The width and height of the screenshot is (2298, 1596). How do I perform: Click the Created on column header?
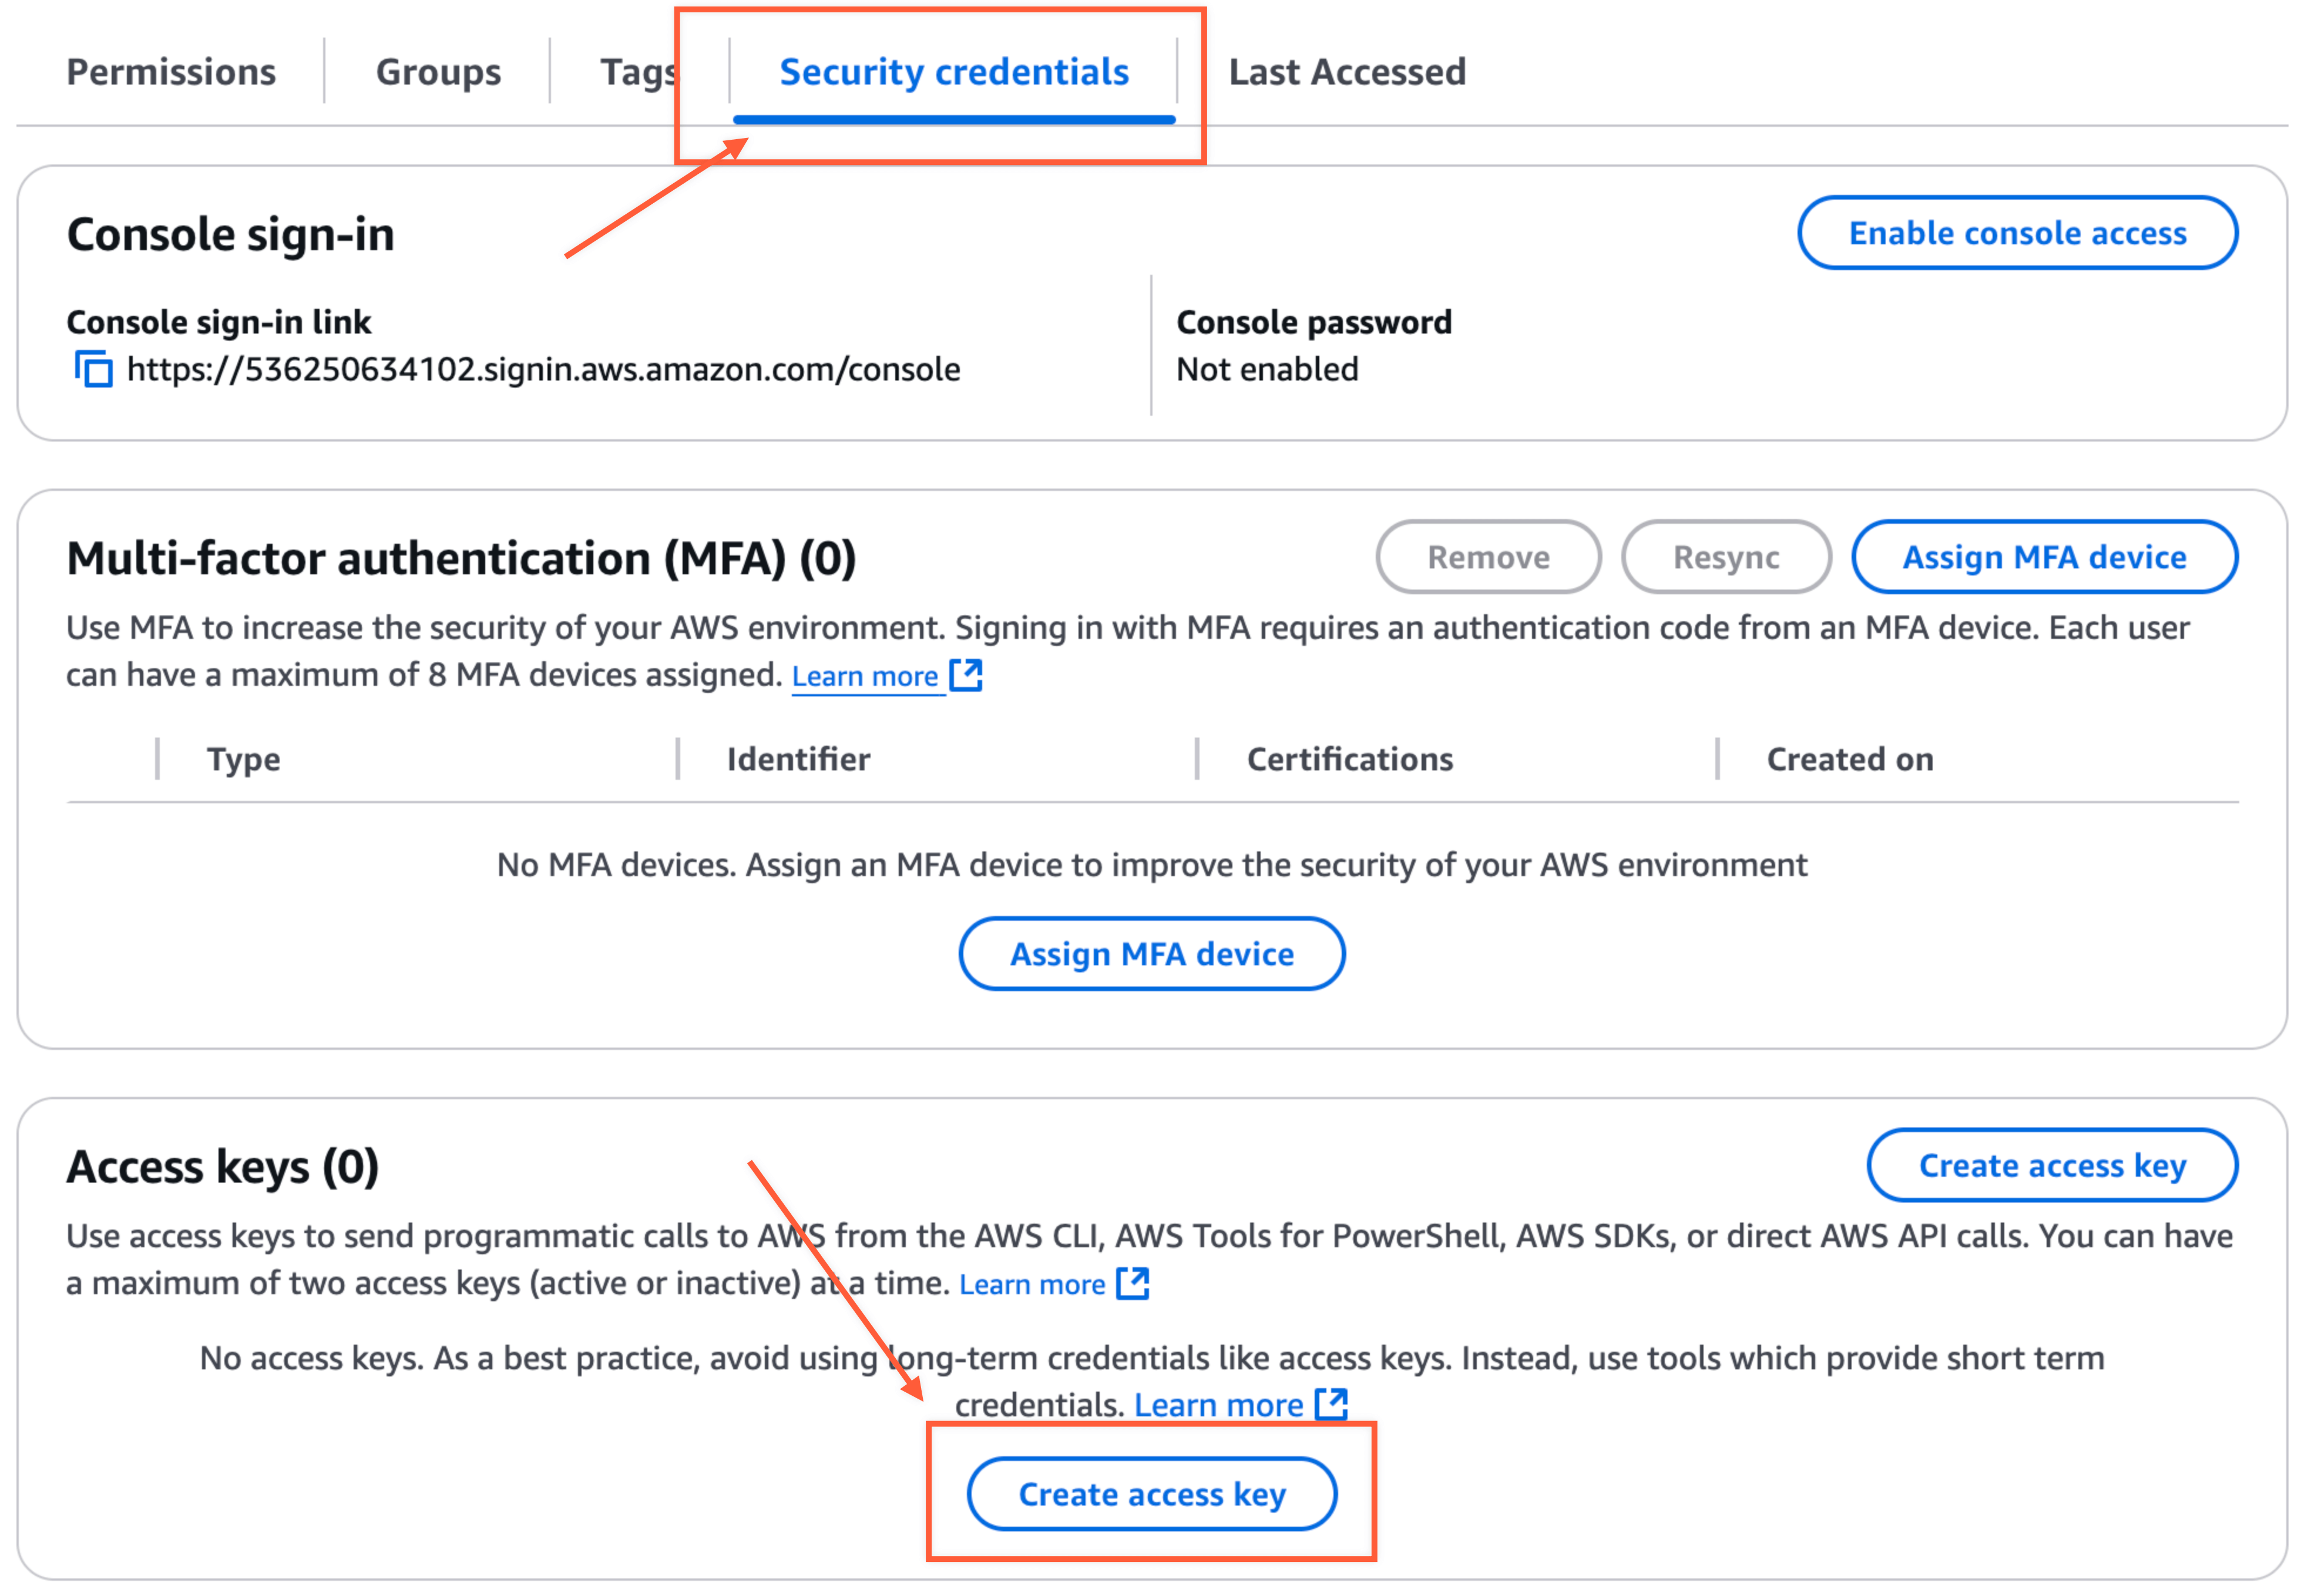click(1850, 759)
